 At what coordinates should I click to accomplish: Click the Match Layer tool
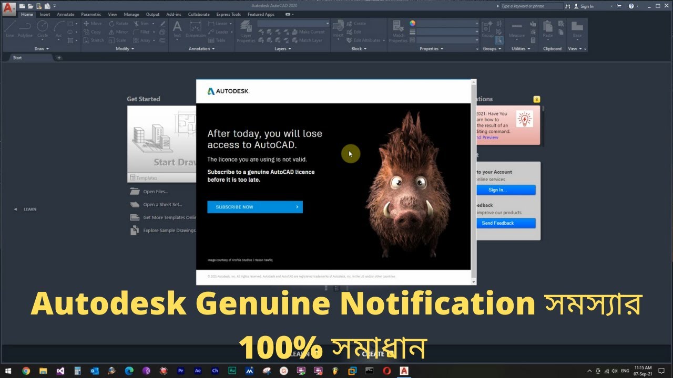click(x=307, y=40)
